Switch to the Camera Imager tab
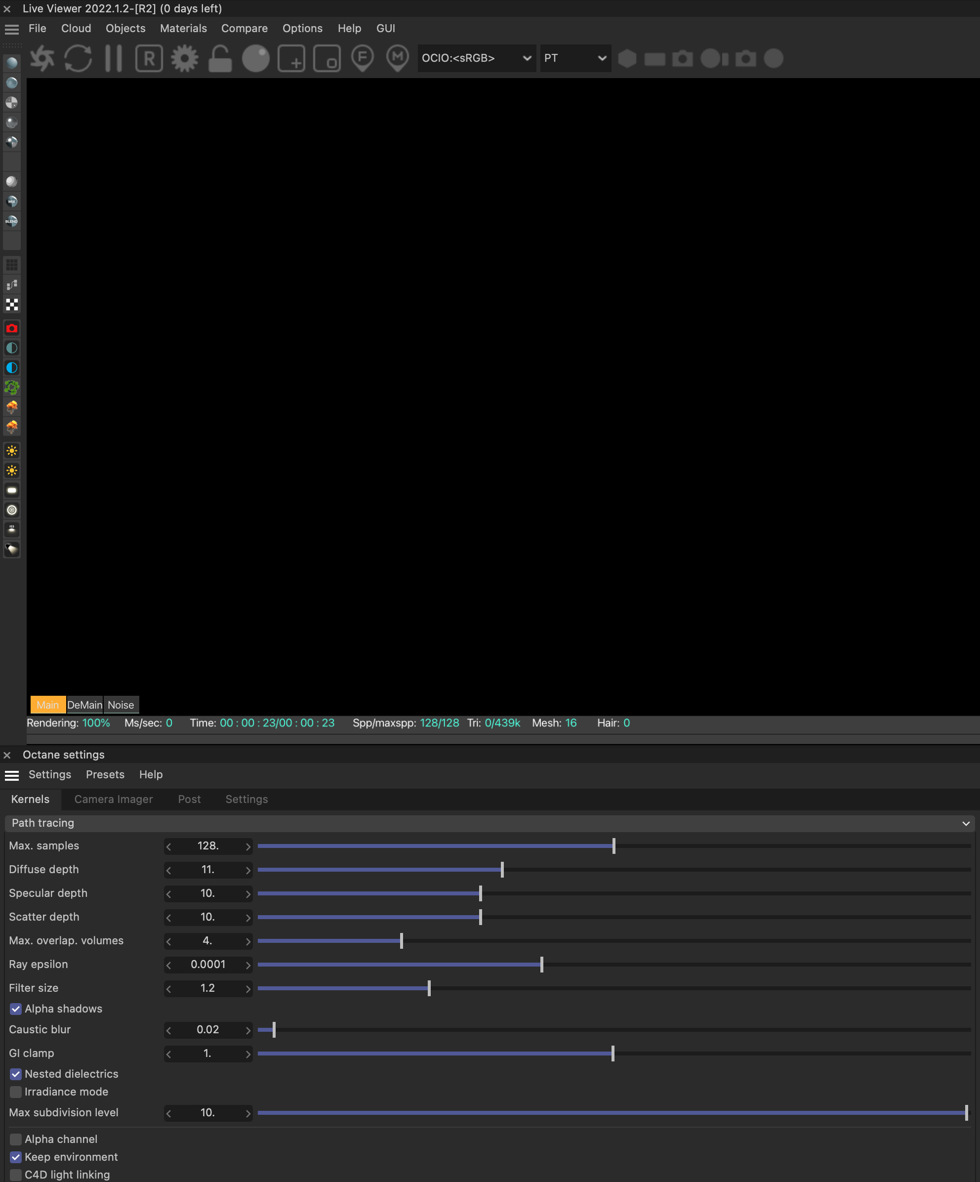 coord(114,799)
